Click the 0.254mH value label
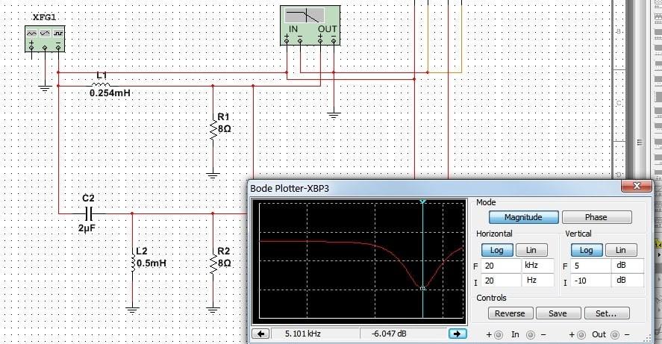This screenshot has width=662, height=344. click(x=110, y=93)
